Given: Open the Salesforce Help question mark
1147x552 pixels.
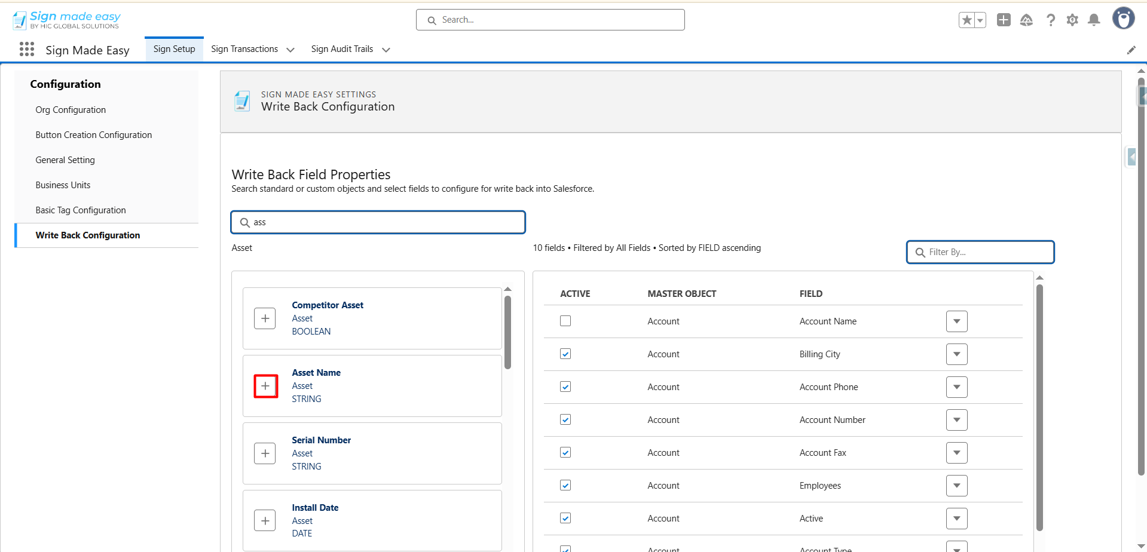Looking at the screenshot, I should pos(1050,20).
